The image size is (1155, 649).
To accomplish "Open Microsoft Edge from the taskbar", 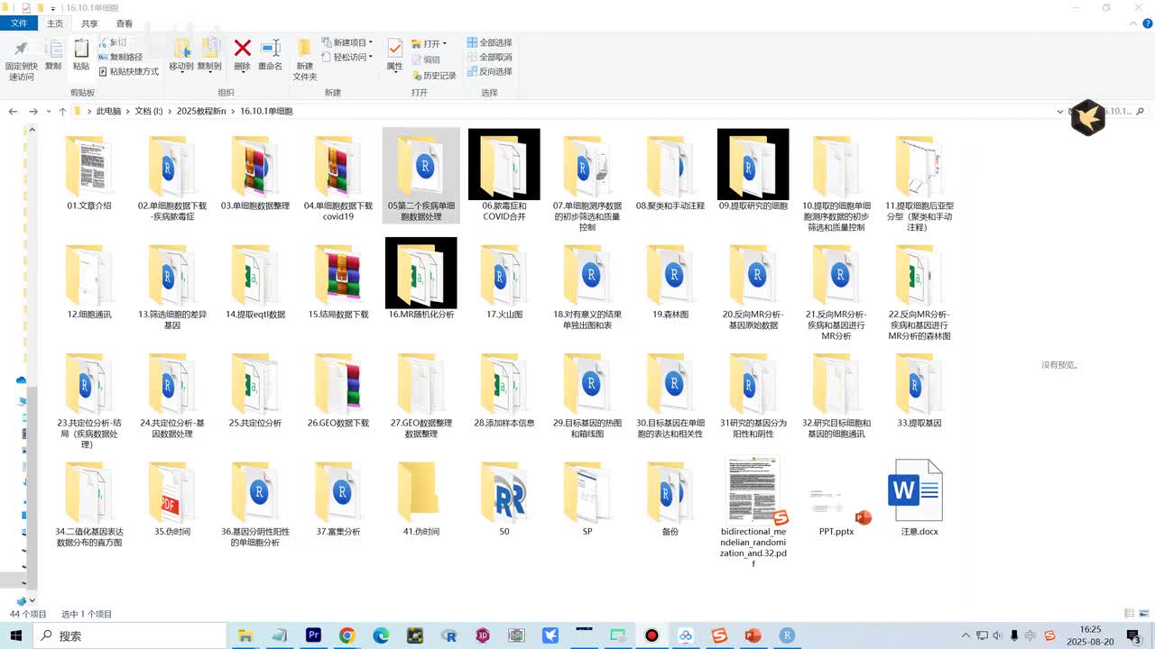I will tap(382, 635).
